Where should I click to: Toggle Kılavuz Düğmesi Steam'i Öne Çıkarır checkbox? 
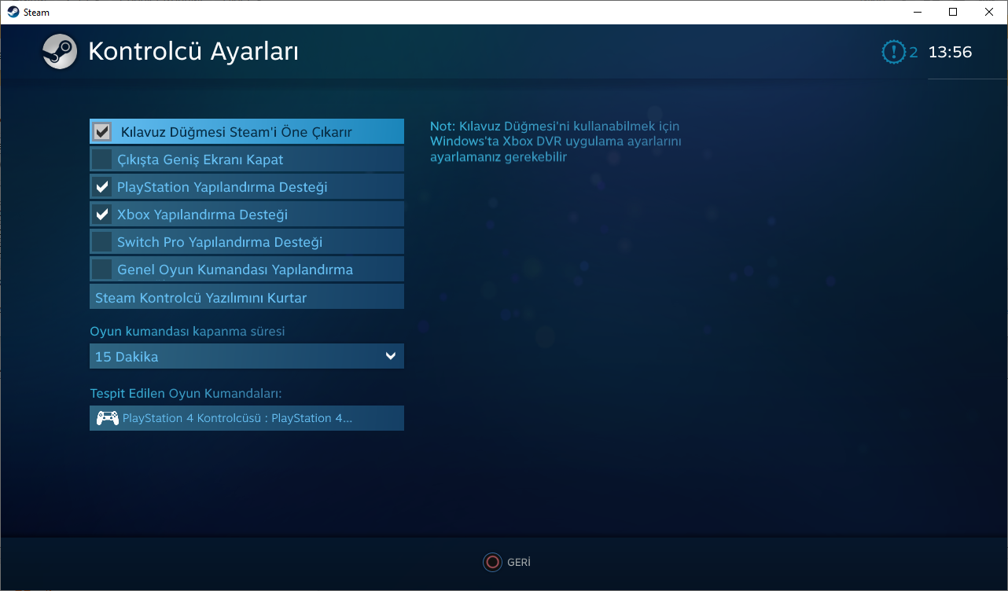coord(102,131)
